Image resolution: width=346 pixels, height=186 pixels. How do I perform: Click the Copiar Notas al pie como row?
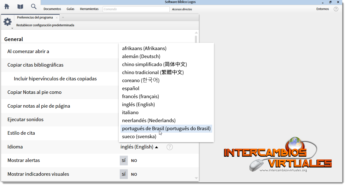pos(60,92)
